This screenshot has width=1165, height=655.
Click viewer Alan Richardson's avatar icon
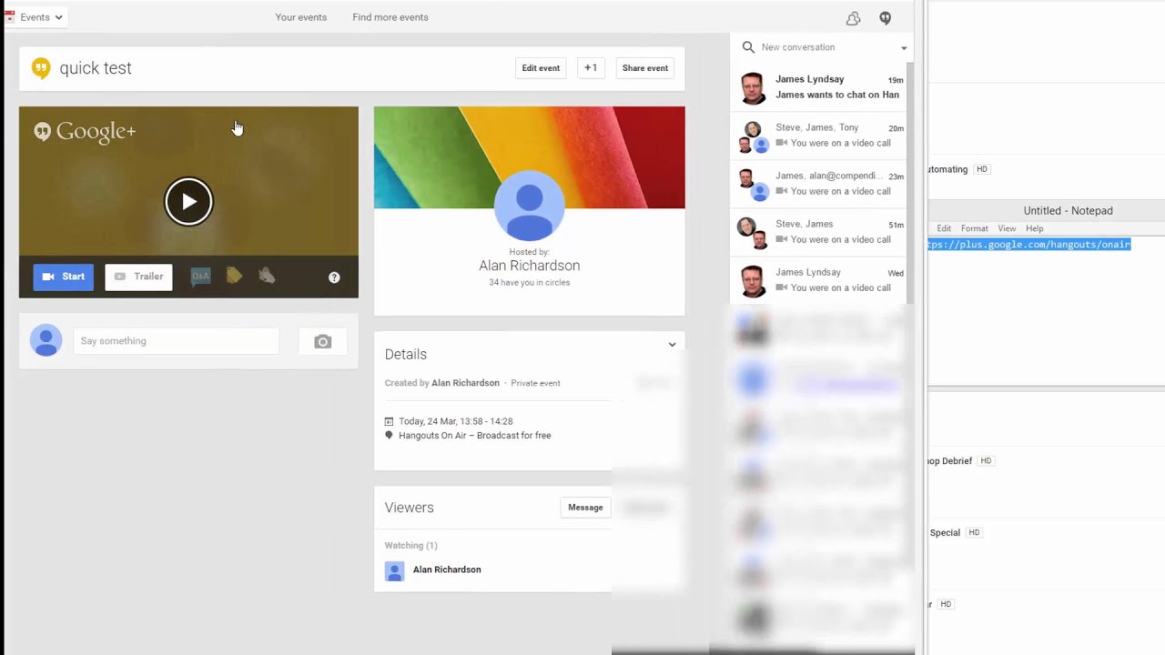tap(394, 571)
